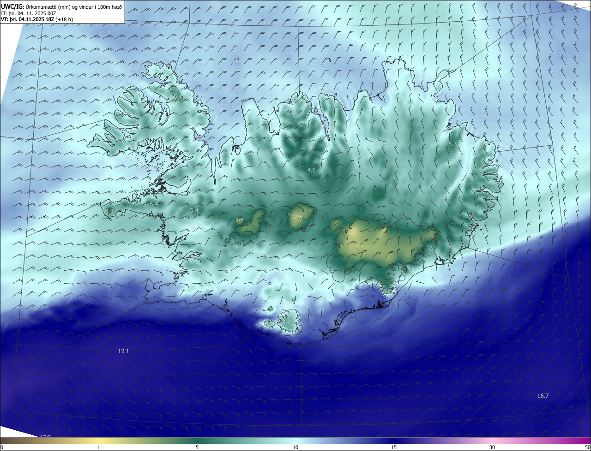Click the faint 11.7 value northwest of Iceland
Image resolution: width=591 pixels, height=451 pixels.
point(105,34)
